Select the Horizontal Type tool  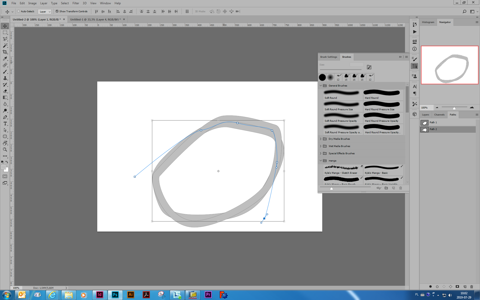click(5, 123)
